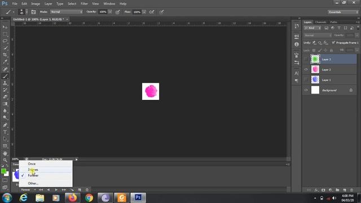The width and height of the screenshot is (361, 203).
Task: Click the green foreground color swatch
Action: pos(3,171)
